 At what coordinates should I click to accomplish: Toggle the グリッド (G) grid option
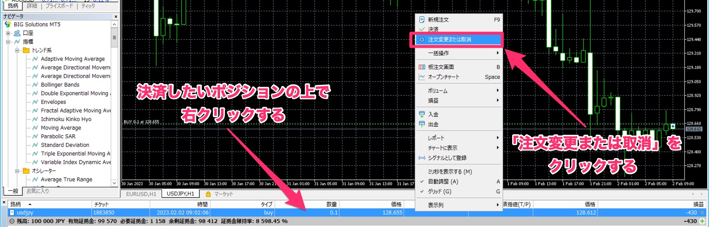[439, 192]
